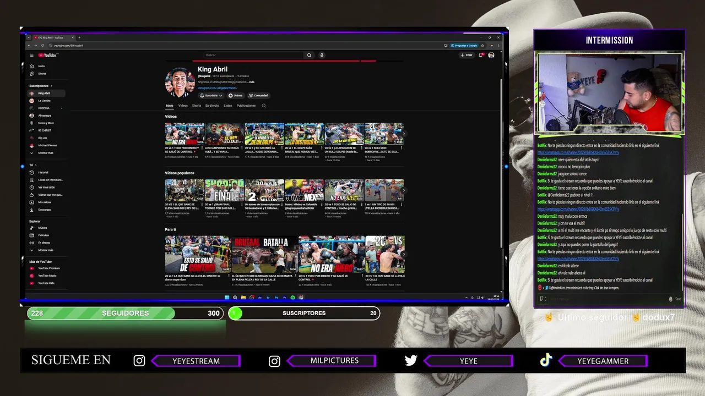Select Michael Florres subscription

pyautogui.click(x=47, y=145)
